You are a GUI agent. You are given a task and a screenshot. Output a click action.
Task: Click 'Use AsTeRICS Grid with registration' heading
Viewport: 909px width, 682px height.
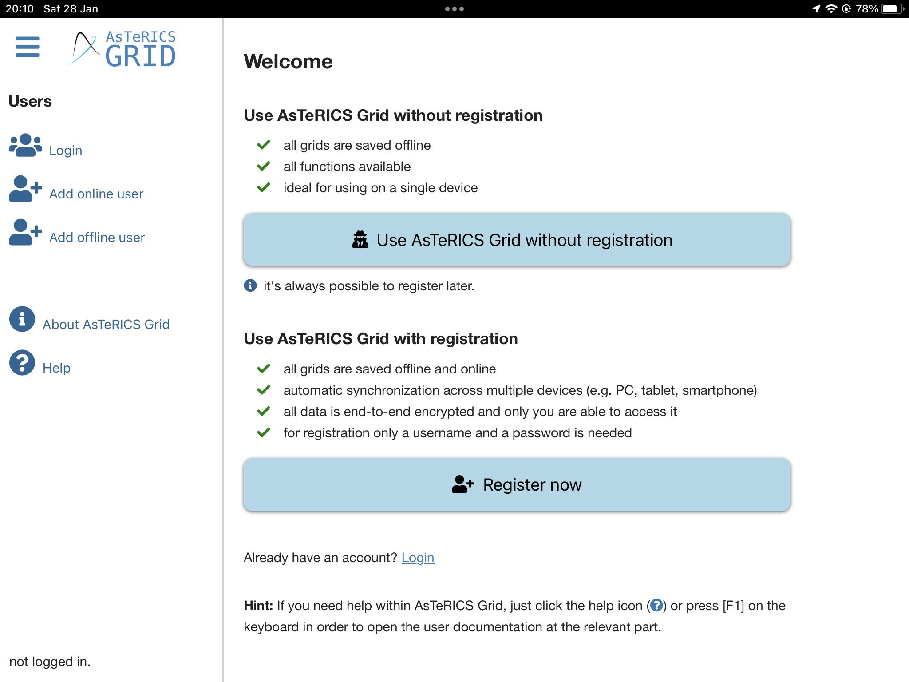click(x=380, y=339)
